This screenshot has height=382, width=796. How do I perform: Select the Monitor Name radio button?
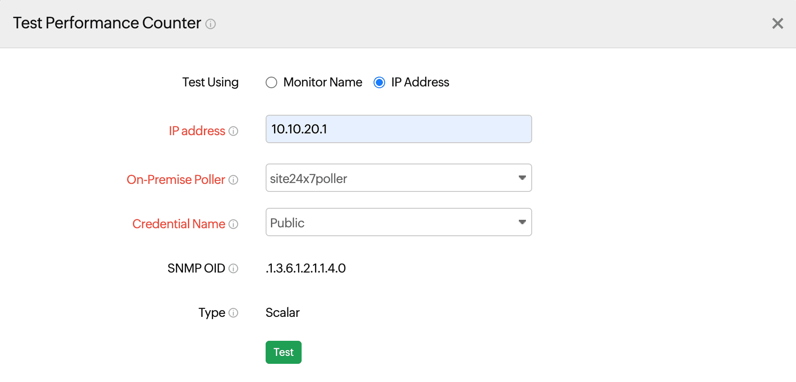coord(271,83)
